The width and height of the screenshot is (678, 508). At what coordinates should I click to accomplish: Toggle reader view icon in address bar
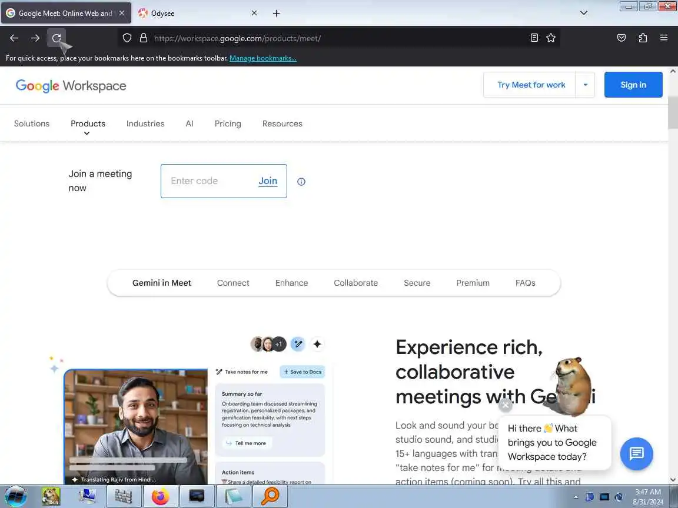tap(534, 38)
